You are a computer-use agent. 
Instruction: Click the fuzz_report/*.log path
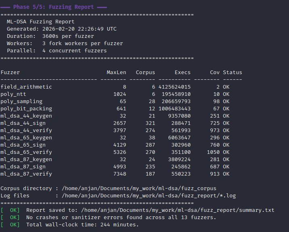[x=149, y=195]
